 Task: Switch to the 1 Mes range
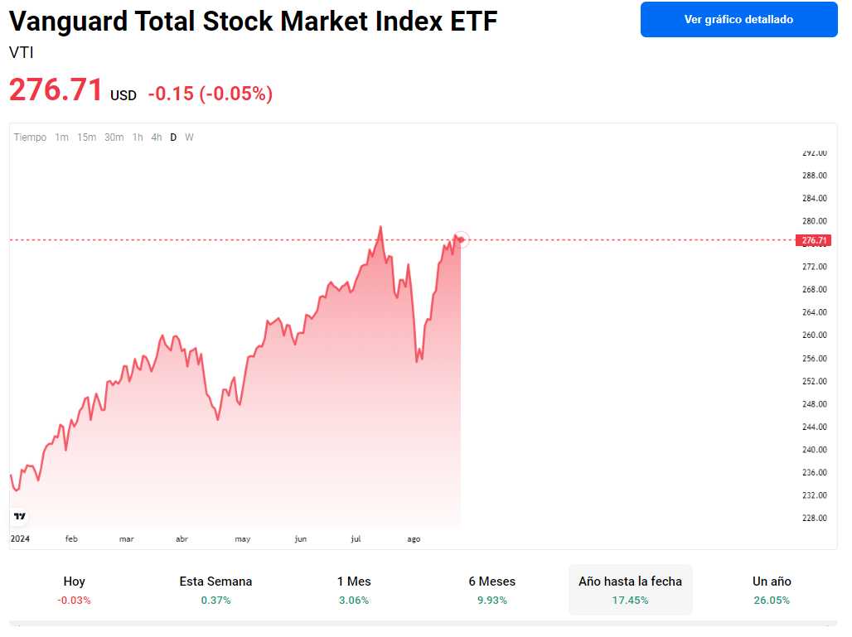[354, 590]
